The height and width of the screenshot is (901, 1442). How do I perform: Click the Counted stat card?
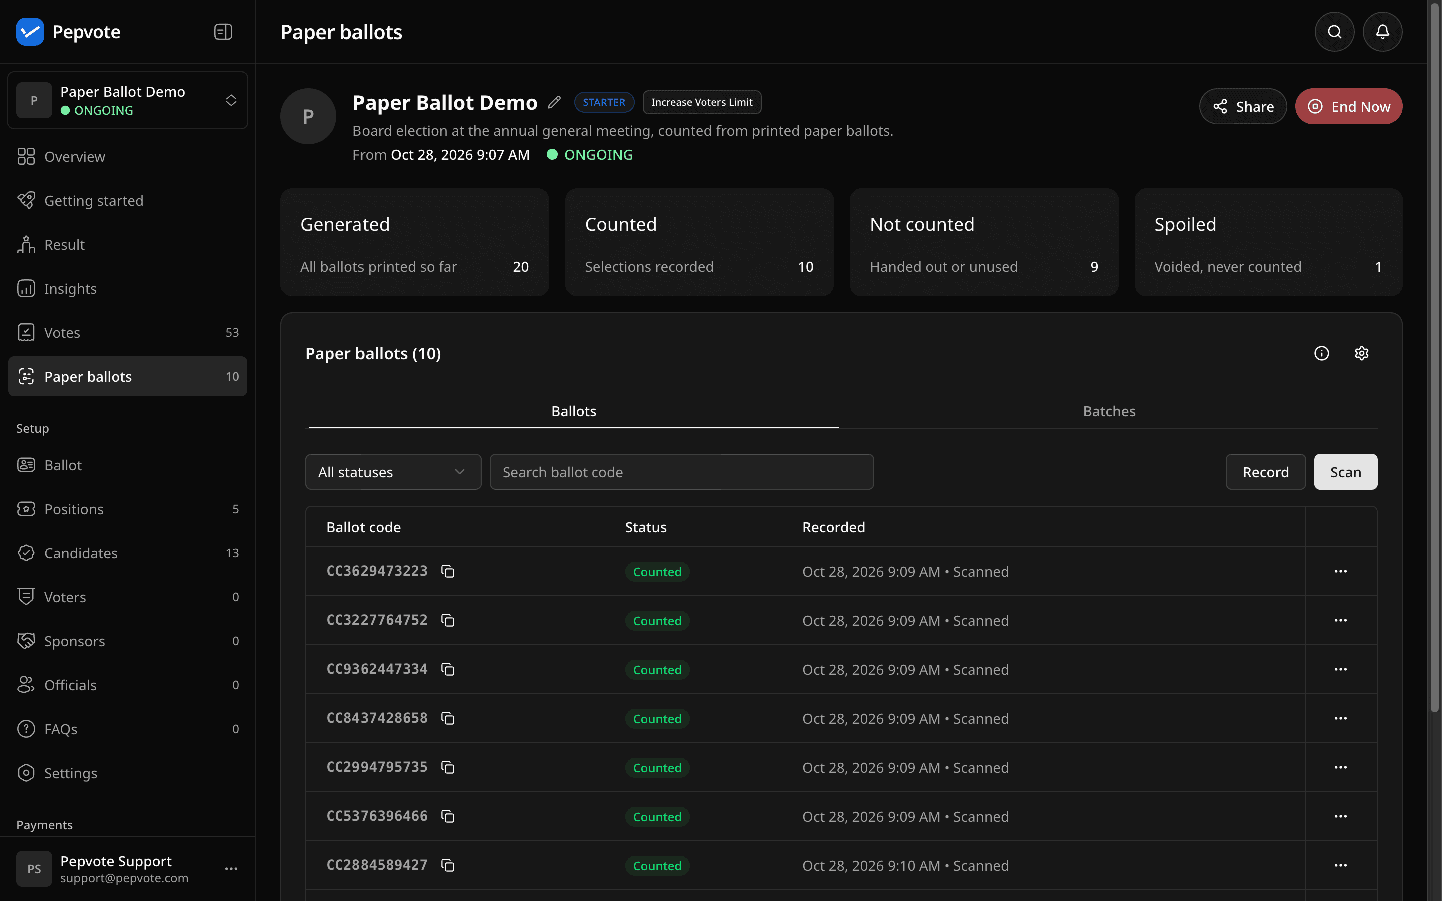[x=699, y=243]
